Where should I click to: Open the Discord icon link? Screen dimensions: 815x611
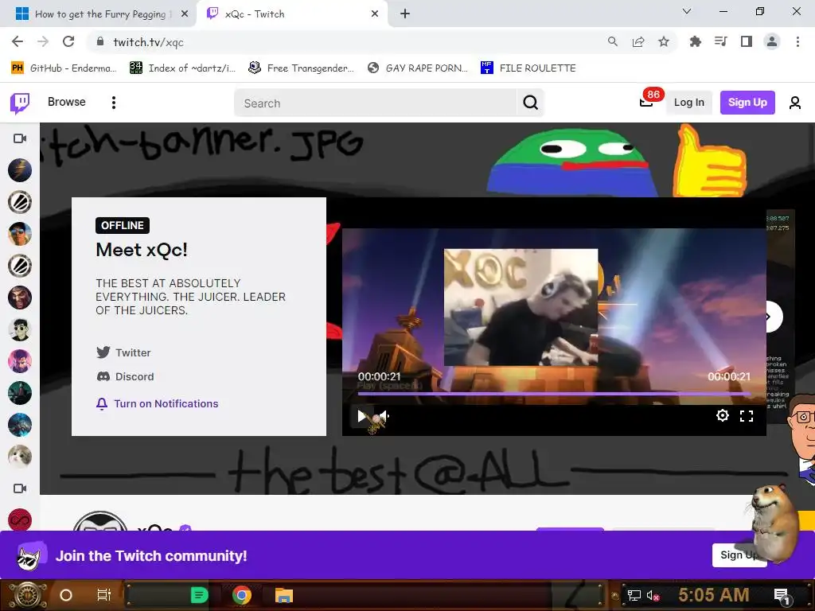[x=103, y=376]
